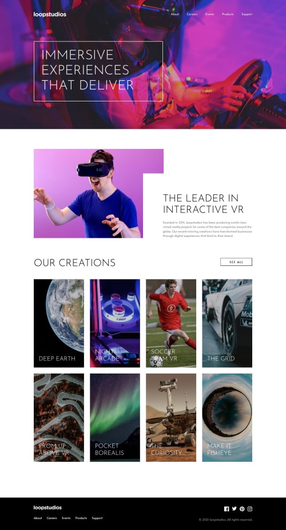Open the Twitter icon in footer
This screenshot has height=530, width=286.
(235, 509)
